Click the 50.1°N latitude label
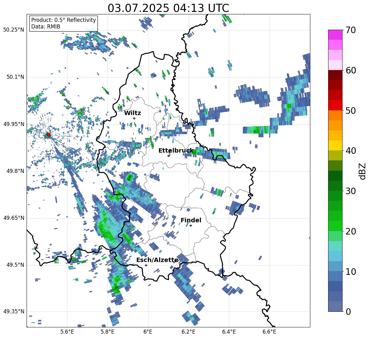 click(x=15, y=77)
